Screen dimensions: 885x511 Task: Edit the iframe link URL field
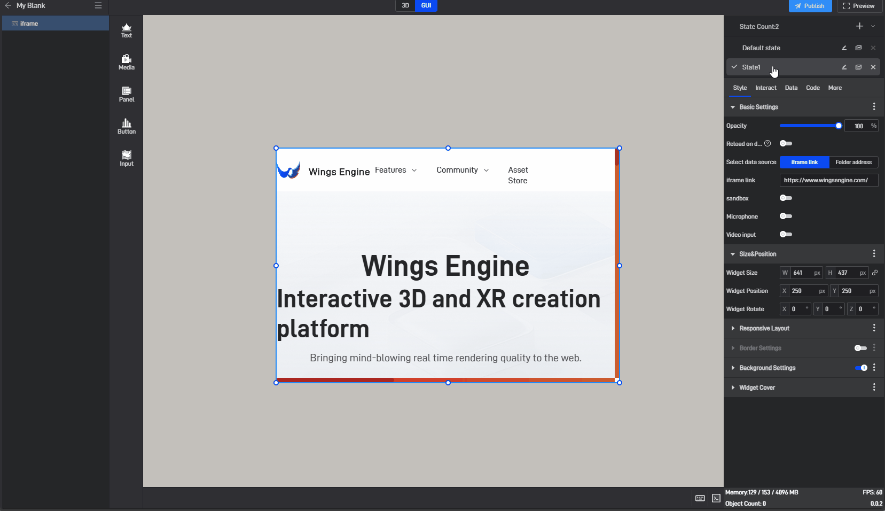point(829,180)
